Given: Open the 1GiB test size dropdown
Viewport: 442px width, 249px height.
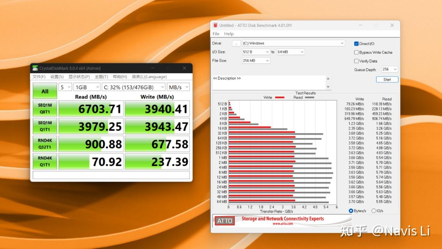Looking at the screenshot, I should point(87,87).
